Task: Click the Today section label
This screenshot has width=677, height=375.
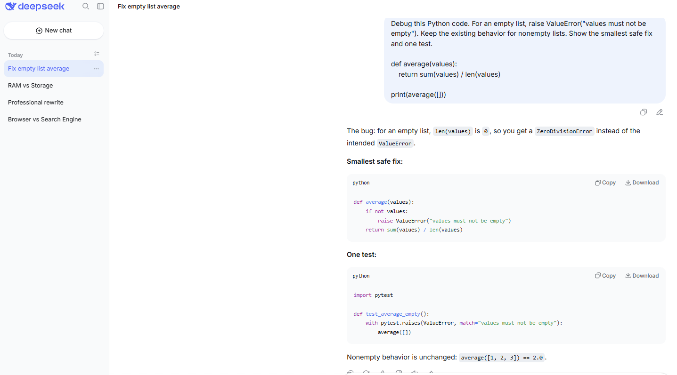Action: (x=16, y=55)
